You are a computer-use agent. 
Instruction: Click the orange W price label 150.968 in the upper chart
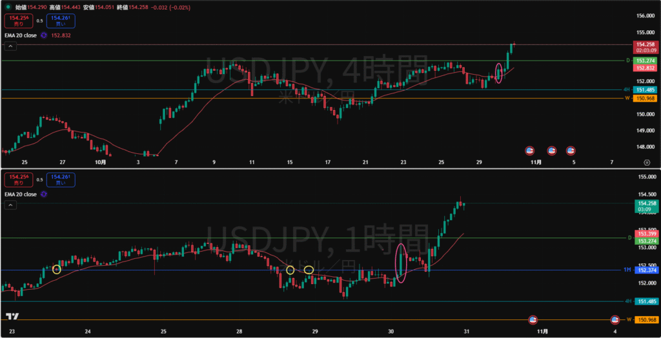[646, 98]
